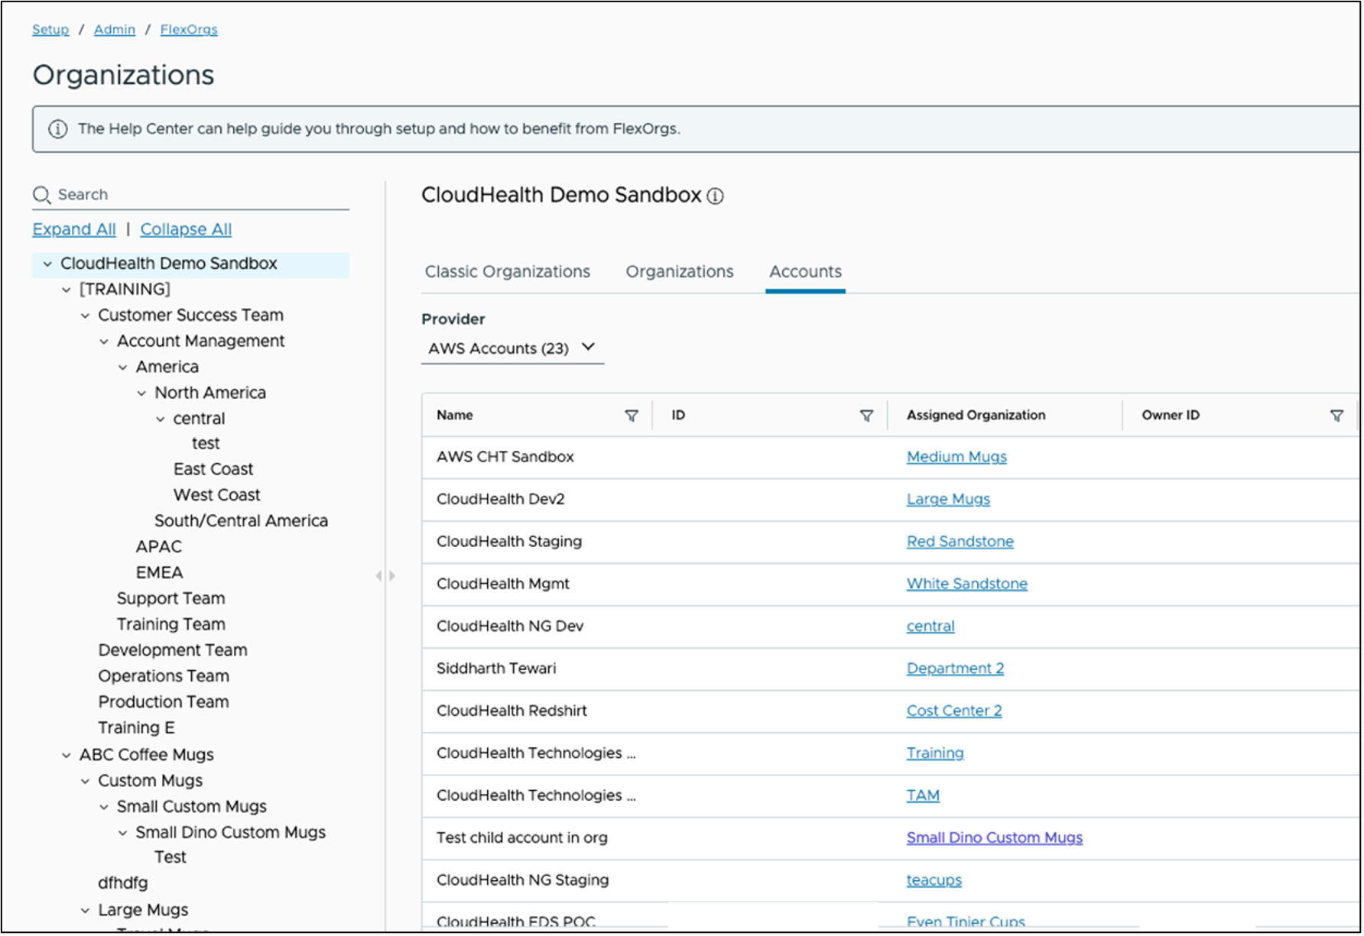Select West Coast in the tree
This screenshot has height=936, width=1364.
[x=217, y=496]
